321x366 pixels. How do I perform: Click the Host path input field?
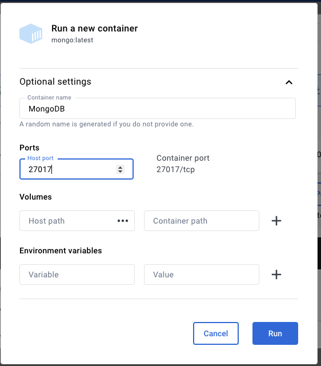pyautogui.click(x=77, y=221)
